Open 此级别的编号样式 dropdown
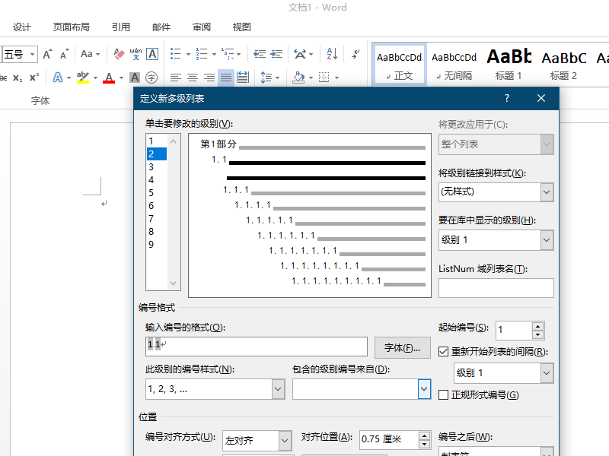609x456 pixels. click(x=278, y=389)
